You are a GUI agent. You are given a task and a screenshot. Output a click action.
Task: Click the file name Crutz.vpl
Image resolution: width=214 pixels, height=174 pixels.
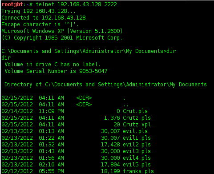(137, 125)
